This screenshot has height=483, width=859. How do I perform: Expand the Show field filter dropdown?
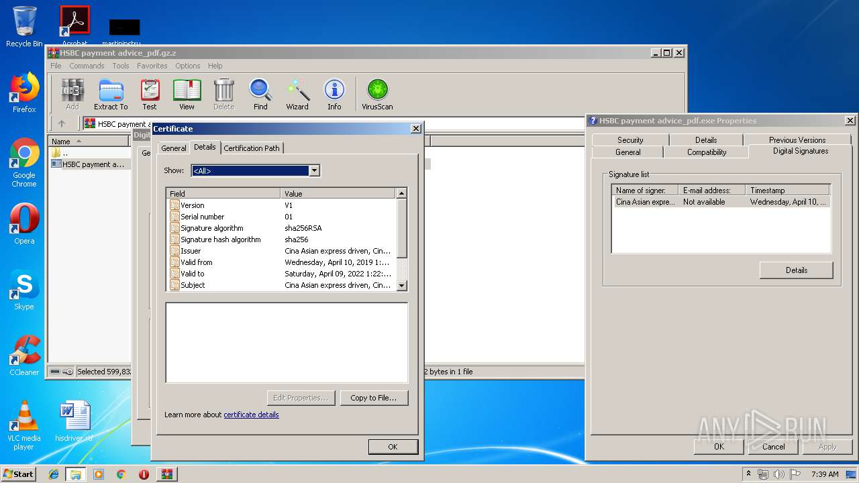(313, 171)
